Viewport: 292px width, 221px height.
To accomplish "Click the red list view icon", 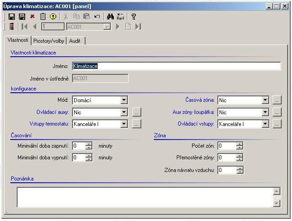I will tap(12, 27).
